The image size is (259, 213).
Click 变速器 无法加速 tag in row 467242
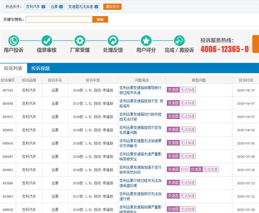coord(181,89)
